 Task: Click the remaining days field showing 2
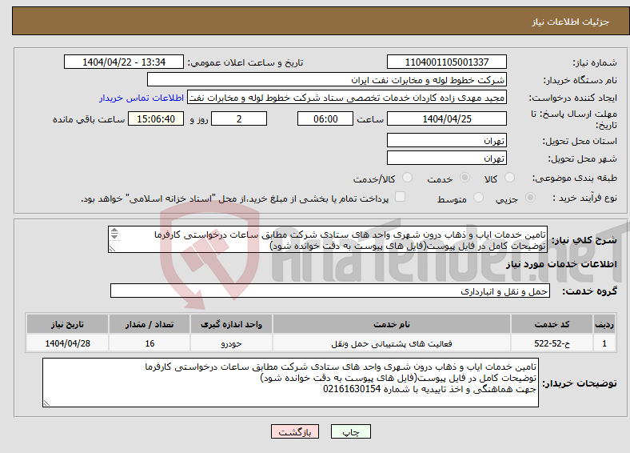239,118
